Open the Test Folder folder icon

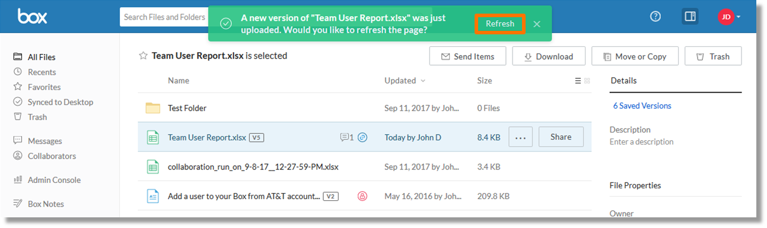point(153,108)
